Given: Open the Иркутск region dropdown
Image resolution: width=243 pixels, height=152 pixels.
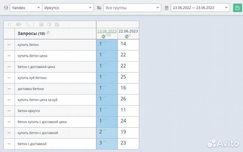Looking at the screenshot, I should click(68, 8).
